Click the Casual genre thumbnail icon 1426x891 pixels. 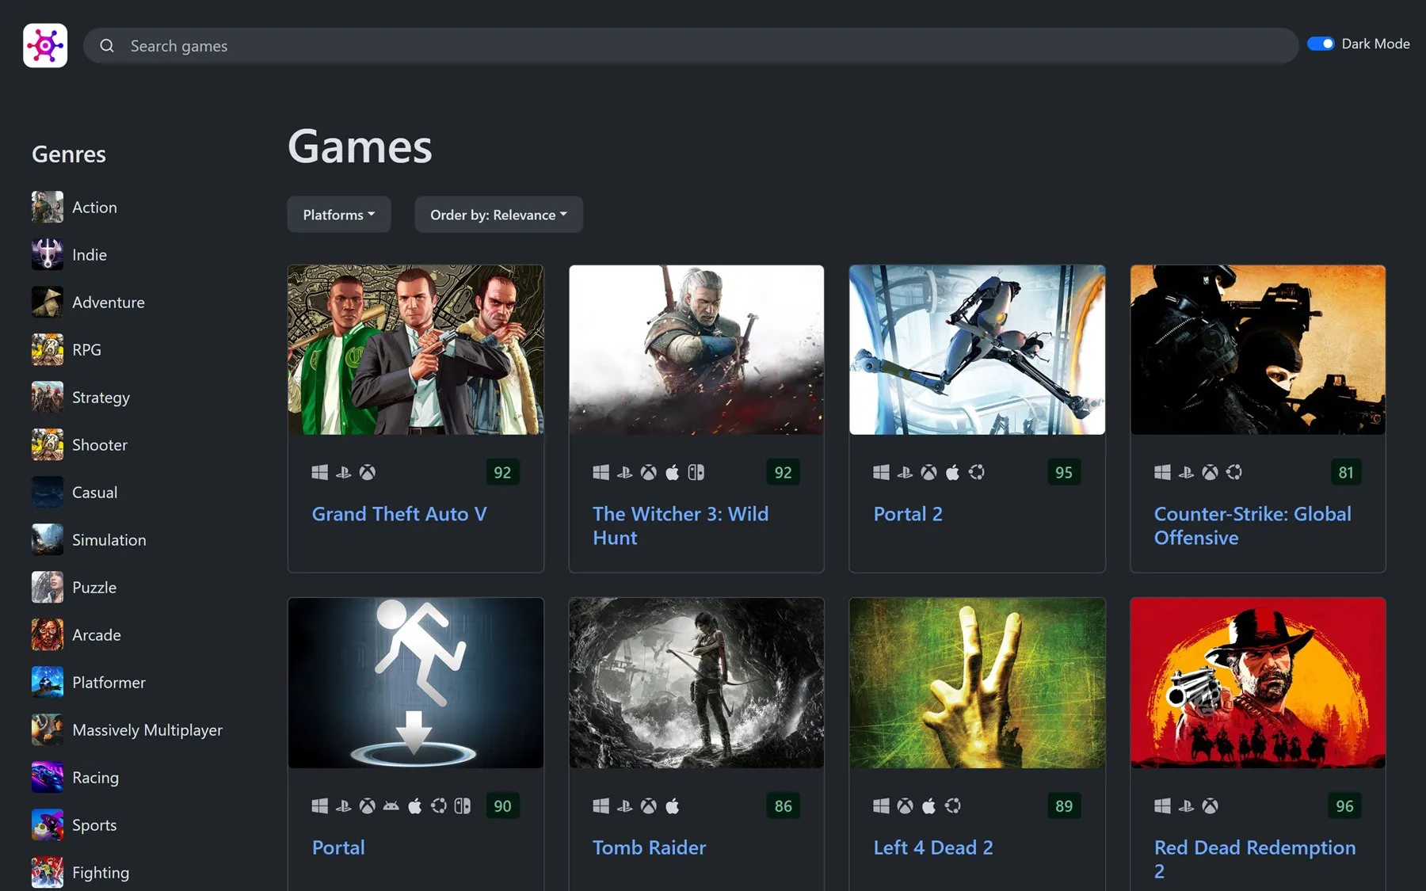pyautogui.click(x=48, y=492)
